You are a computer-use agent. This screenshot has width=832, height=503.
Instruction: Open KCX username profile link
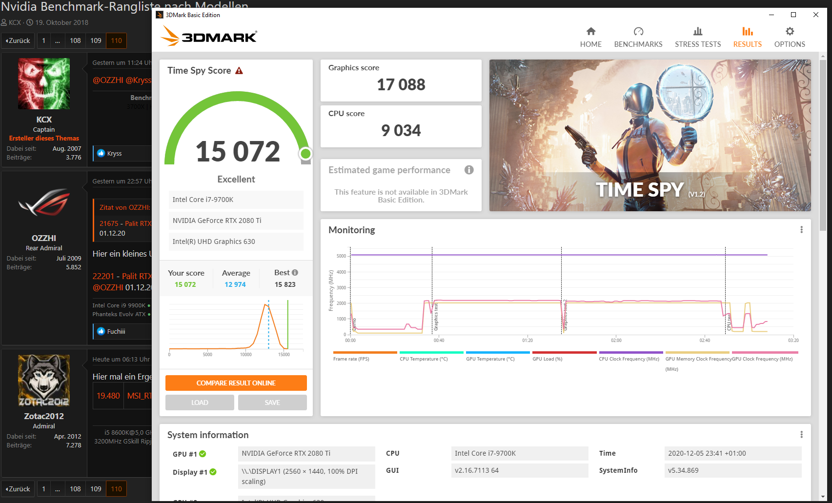(x=44, y=120)
